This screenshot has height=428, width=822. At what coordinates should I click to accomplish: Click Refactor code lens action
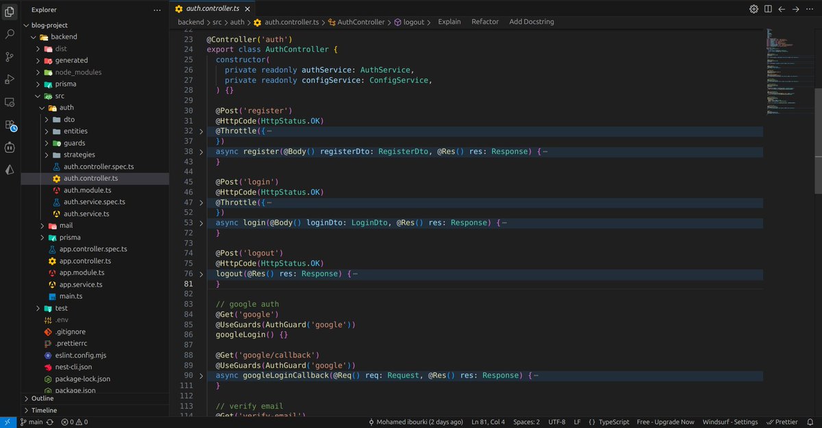(485, 22)
